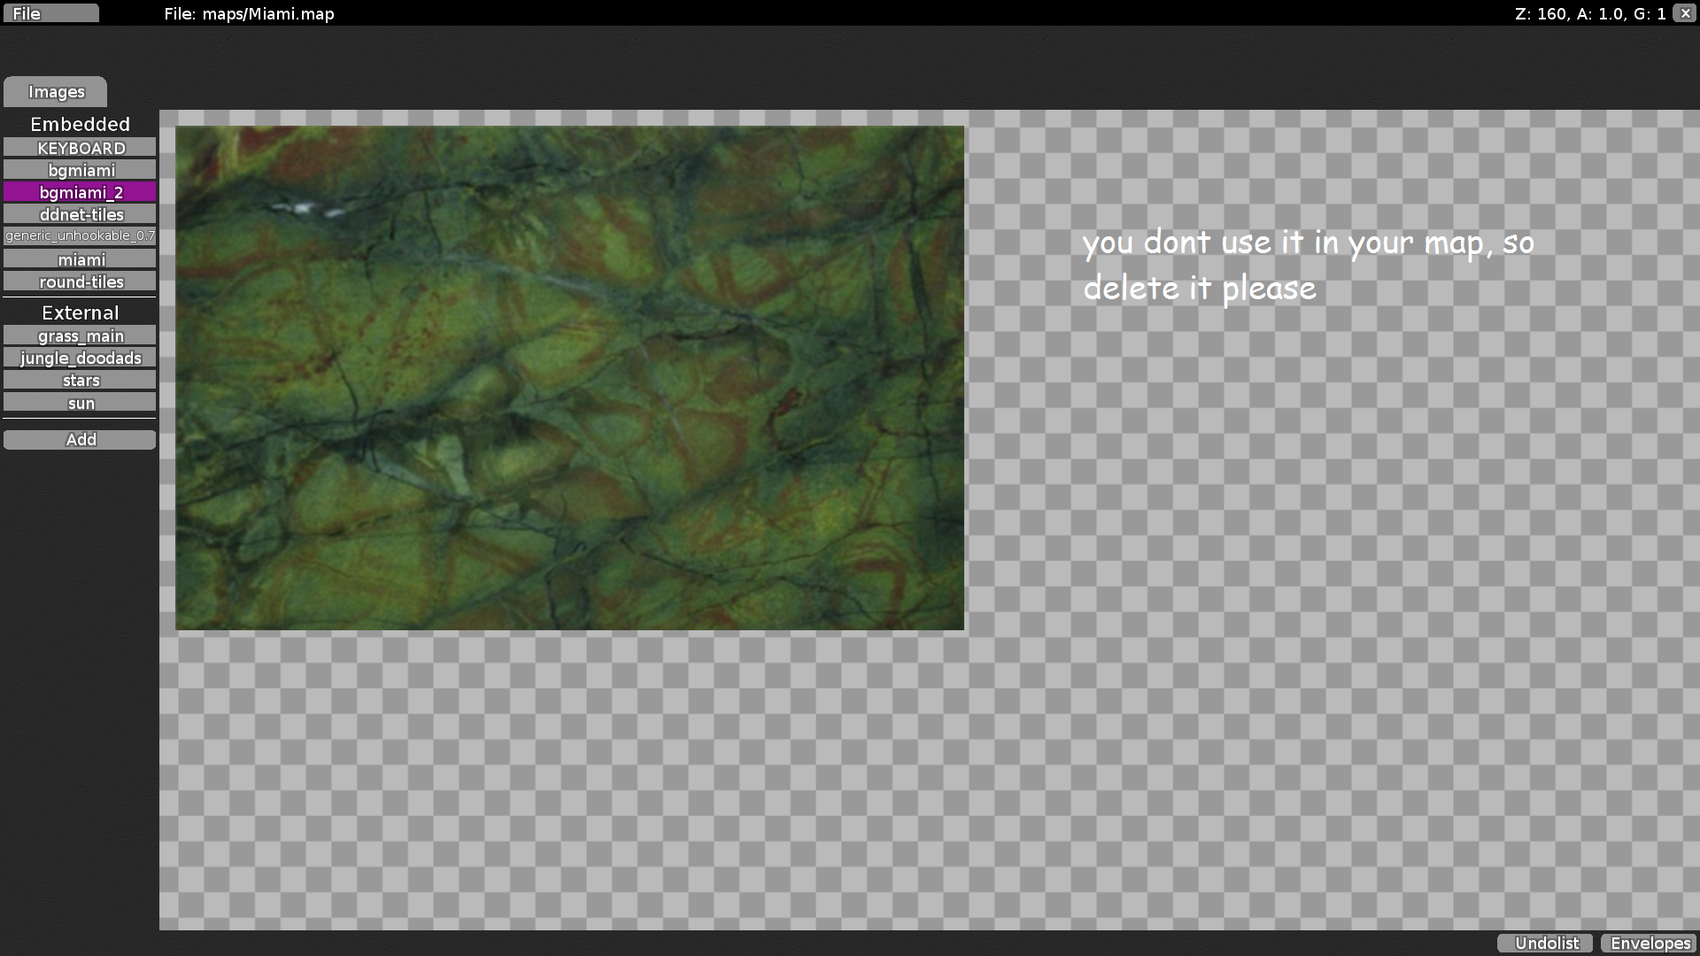Click the External section header

(x=80, y=312)
